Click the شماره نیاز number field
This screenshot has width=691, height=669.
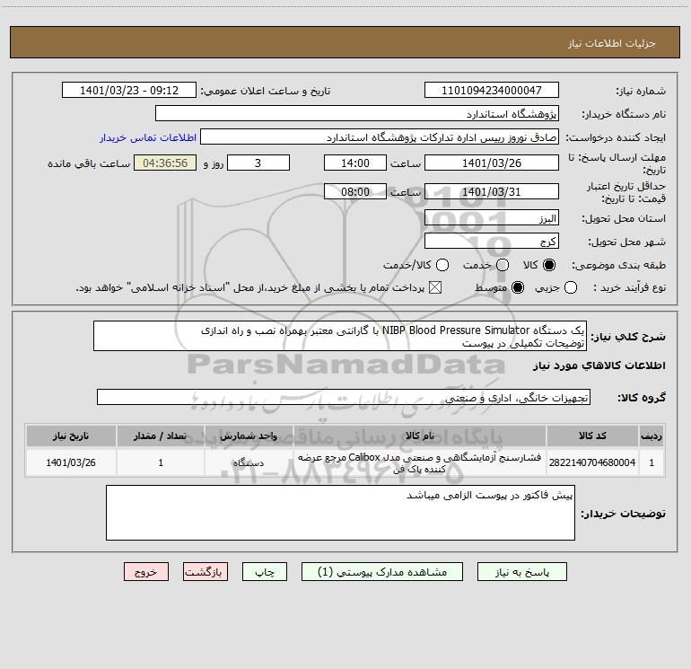[492, 90]
